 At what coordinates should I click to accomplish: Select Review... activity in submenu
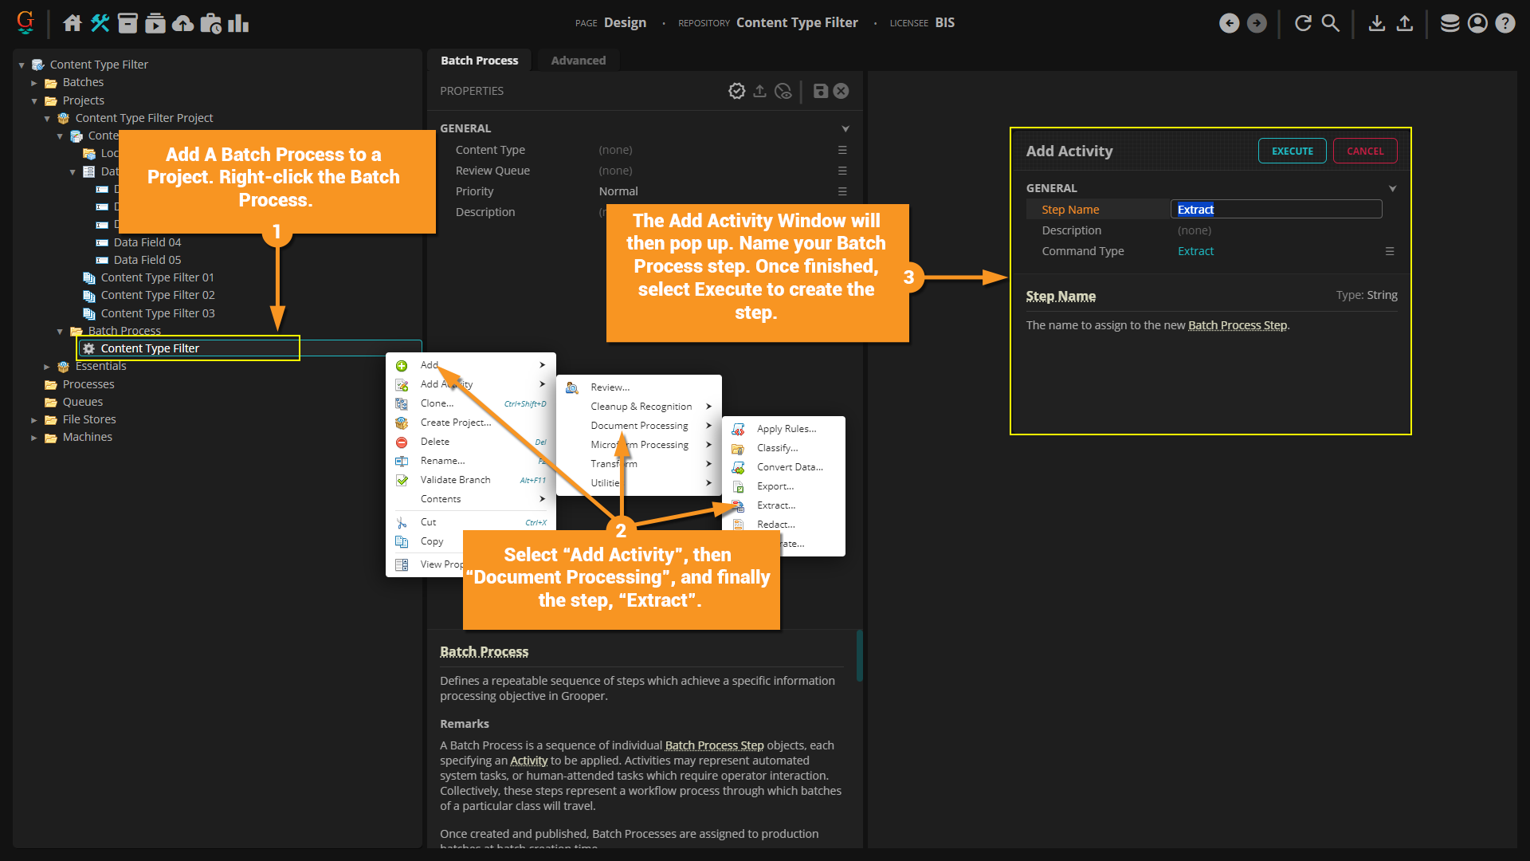639,387
